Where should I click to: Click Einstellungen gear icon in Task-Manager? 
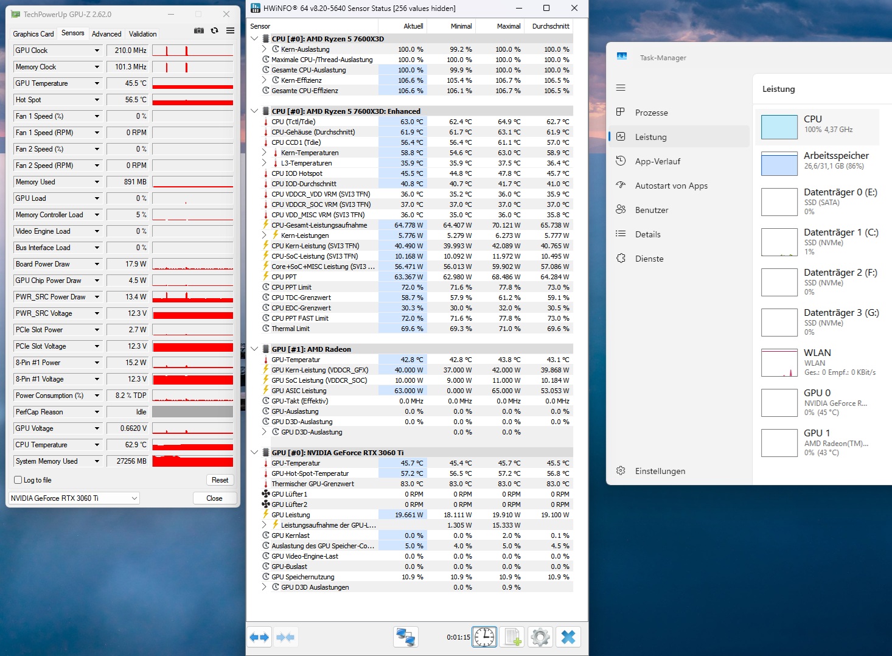point(621,470)
